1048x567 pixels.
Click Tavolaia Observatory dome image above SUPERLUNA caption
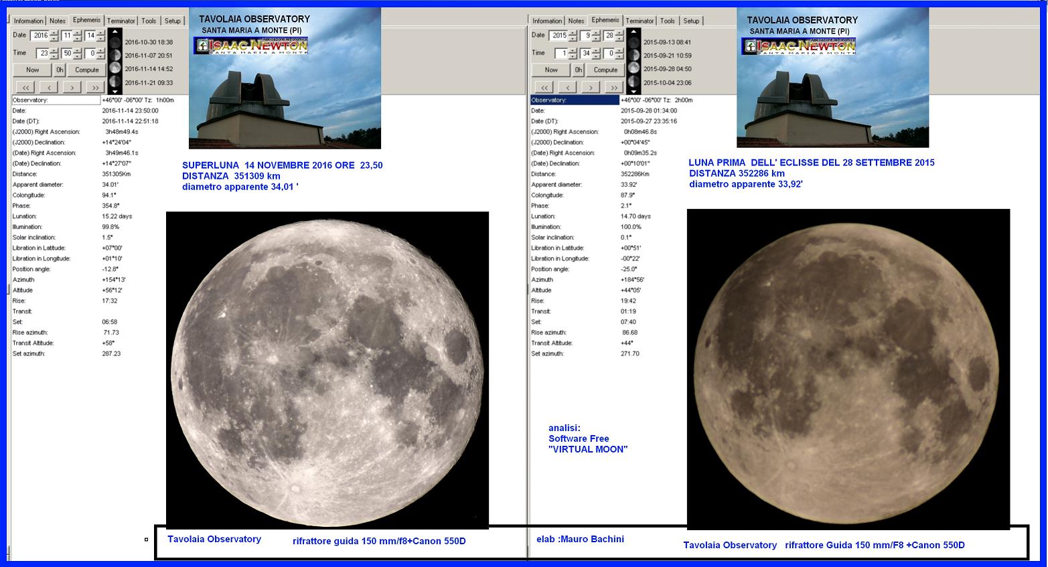[x=285, y=78]
